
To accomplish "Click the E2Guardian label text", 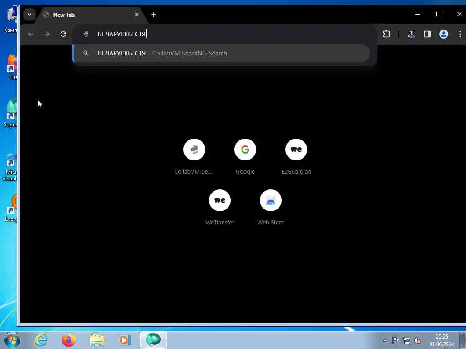I will 296,171.
